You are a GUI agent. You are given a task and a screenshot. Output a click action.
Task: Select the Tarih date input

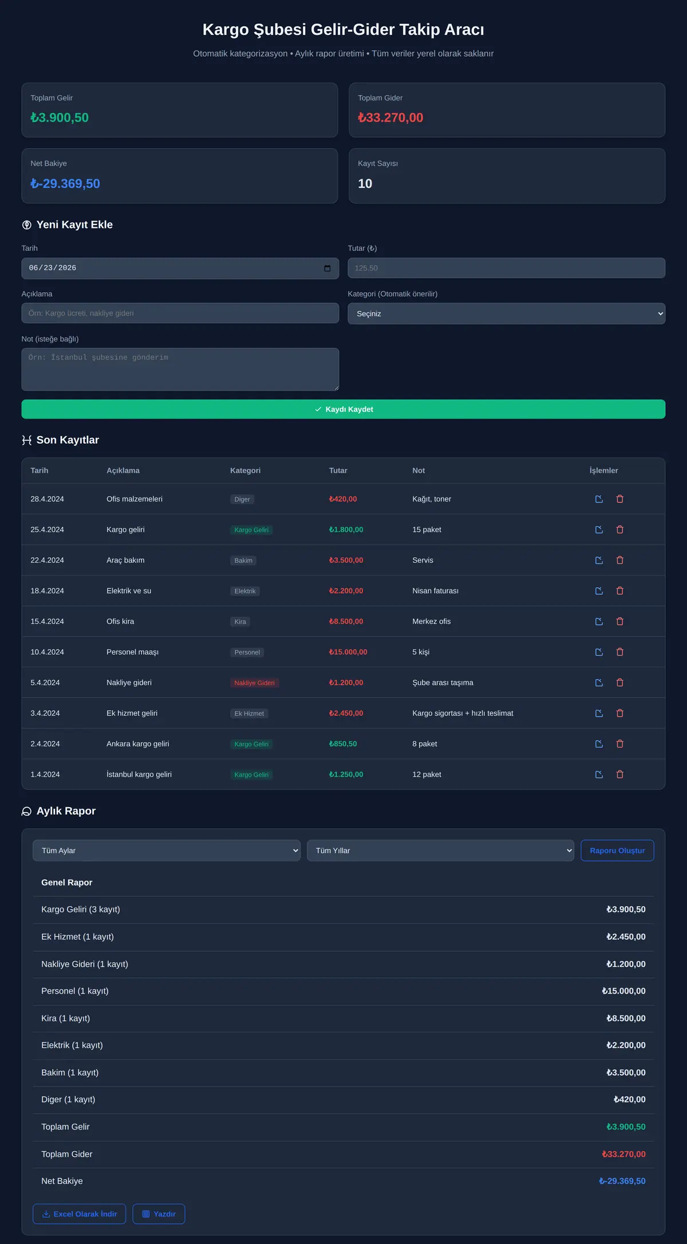[x=180, y=268]
